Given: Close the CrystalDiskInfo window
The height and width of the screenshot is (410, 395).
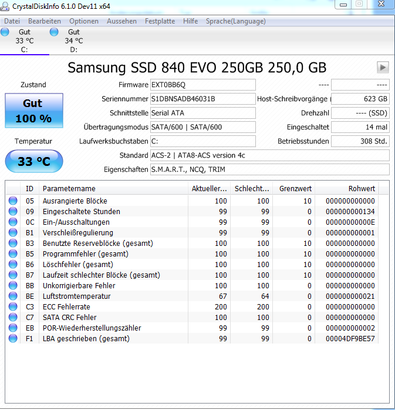Looking at the screenshot, I should coord(381,4).
